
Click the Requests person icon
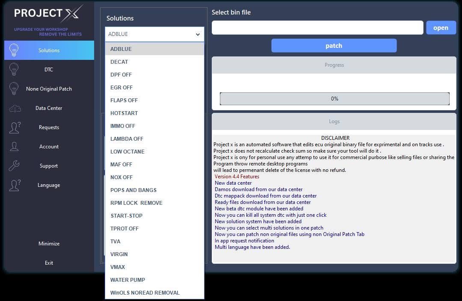(15, 127)
